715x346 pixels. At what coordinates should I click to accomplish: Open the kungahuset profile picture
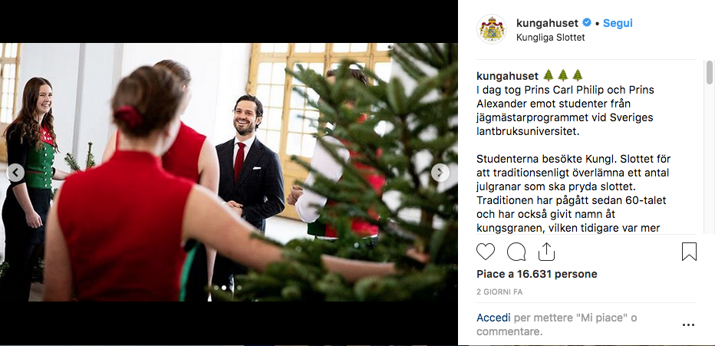(x=492, y=29)
